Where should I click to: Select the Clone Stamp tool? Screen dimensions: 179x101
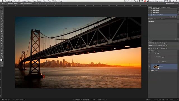(x=2, y=29)
